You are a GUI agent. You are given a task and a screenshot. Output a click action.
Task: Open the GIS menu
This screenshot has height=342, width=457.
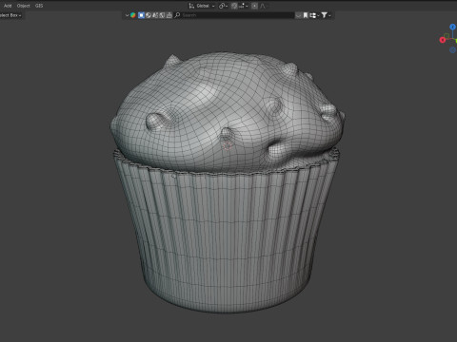[x=39, y=6]
